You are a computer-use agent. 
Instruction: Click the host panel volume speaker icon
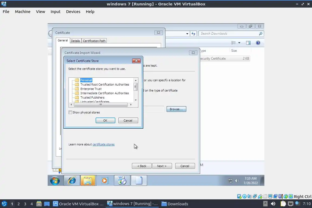point(273,204)
